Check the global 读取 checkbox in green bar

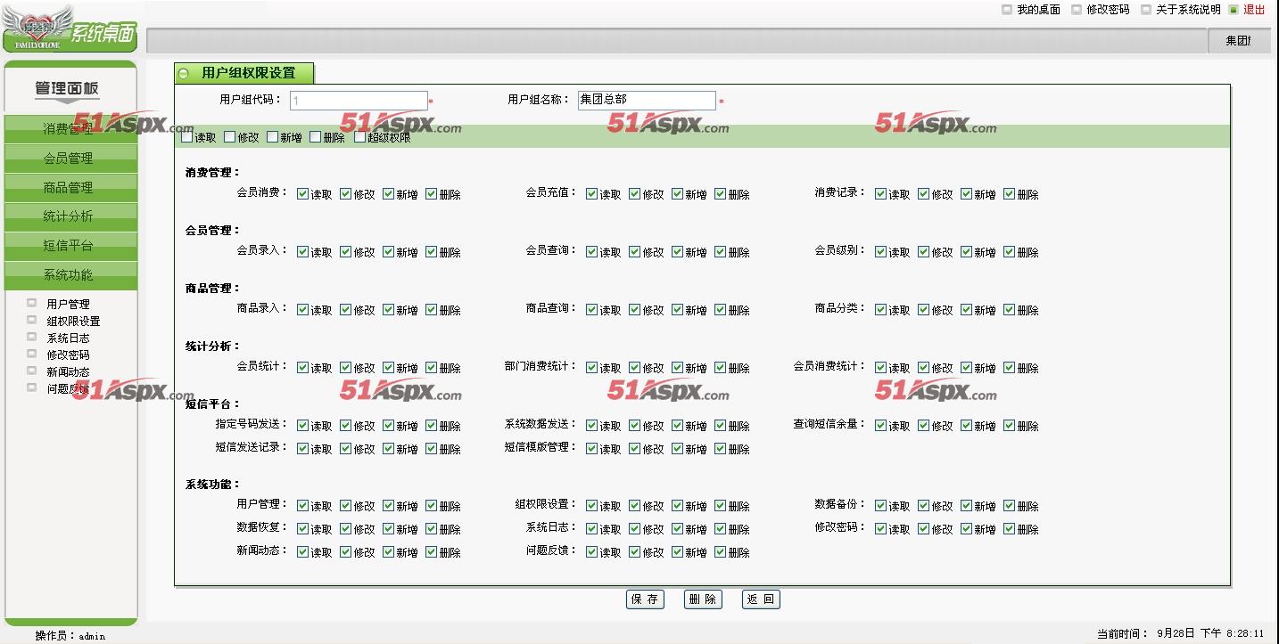[187, 136]
